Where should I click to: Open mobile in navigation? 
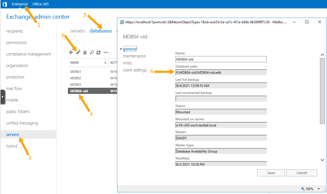tap(12, 100)
